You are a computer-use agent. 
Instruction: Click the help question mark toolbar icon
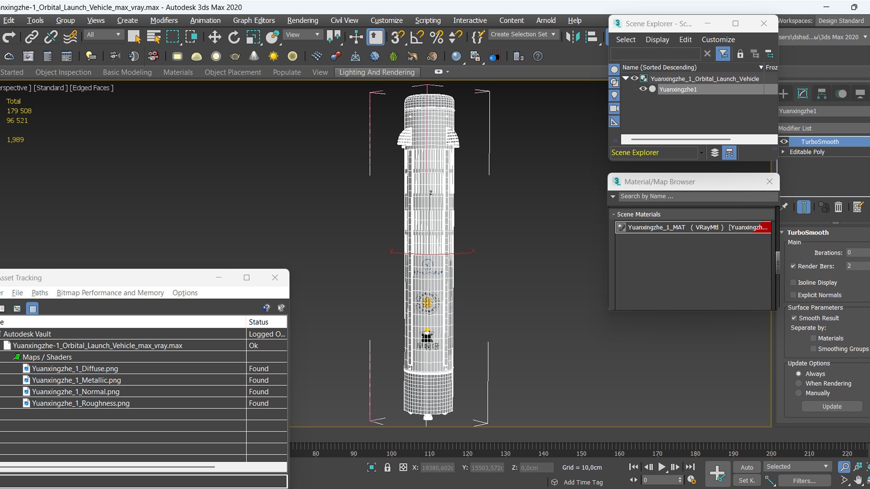[x=537, y=56]
